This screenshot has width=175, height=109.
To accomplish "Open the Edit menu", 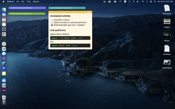I will tap(23, 1).
